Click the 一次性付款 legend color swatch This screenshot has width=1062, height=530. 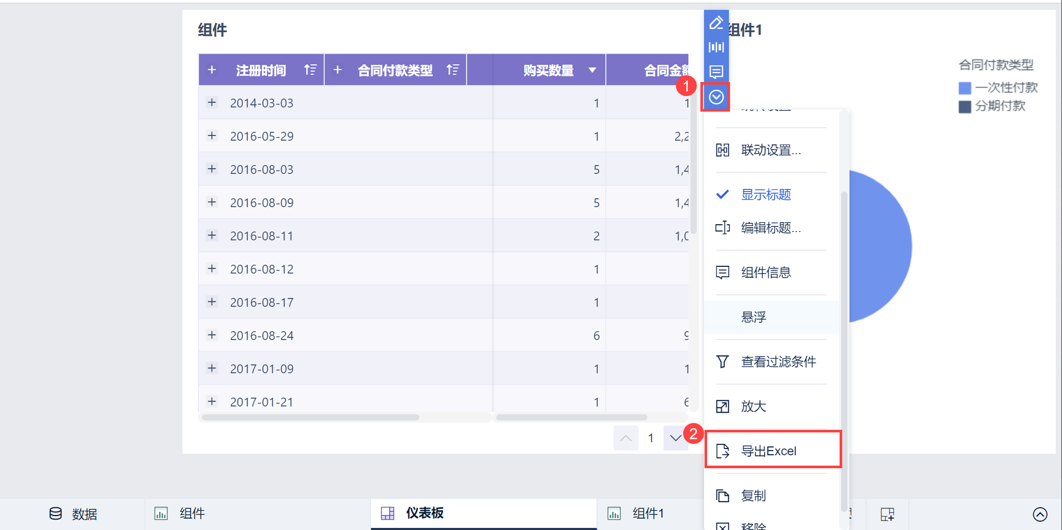pyautogui.click(x=965, y=88)
